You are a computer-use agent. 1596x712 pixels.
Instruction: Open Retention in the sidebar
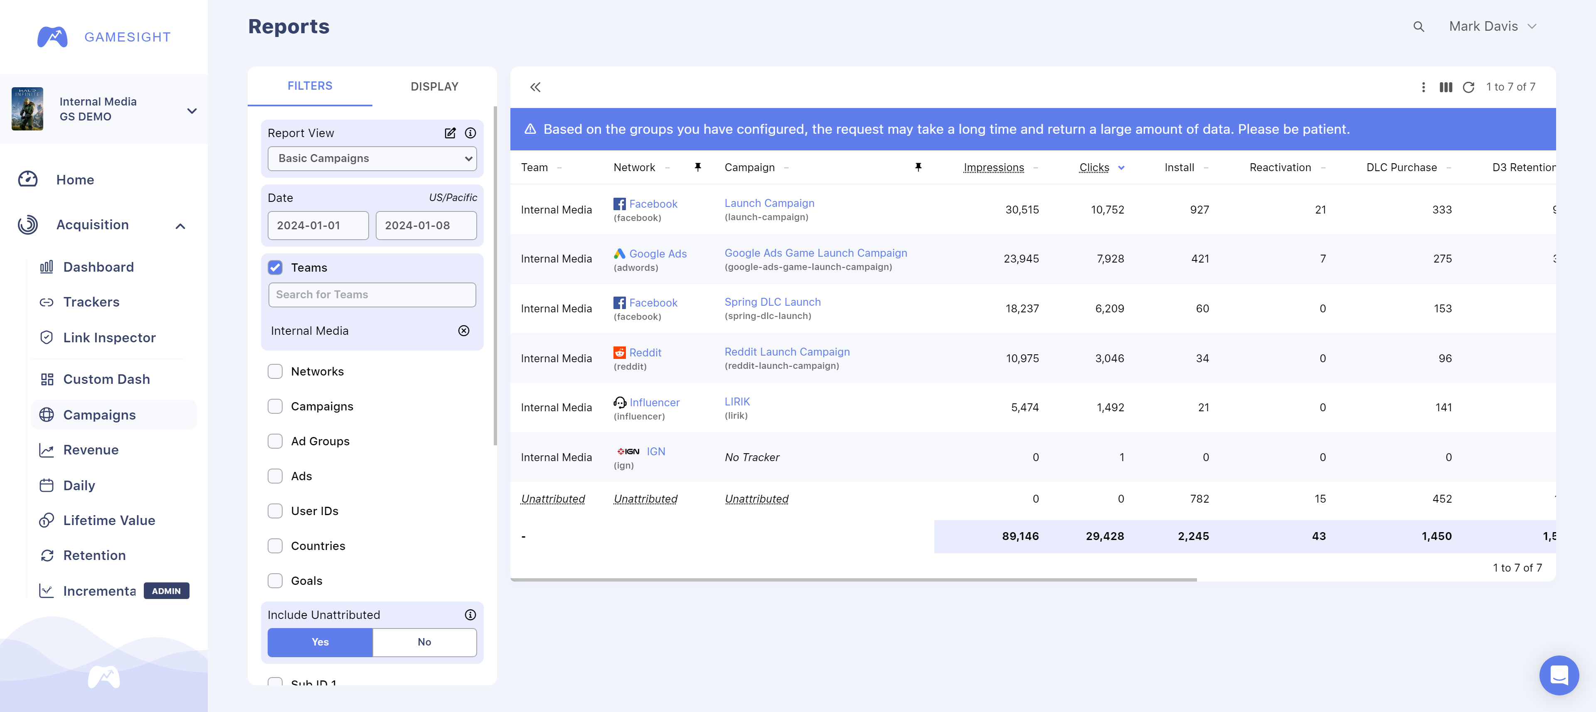pyautogui.click(x=94, y=555)
